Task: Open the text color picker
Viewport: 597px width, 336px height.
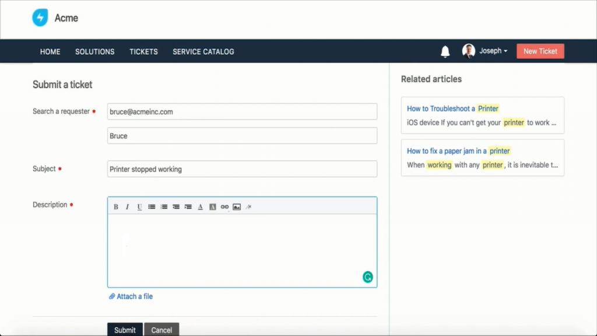Action: [x=200, y=206]
